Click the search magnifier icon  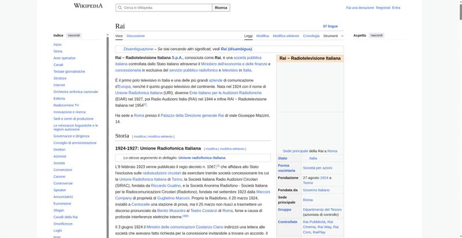point(120,8)
